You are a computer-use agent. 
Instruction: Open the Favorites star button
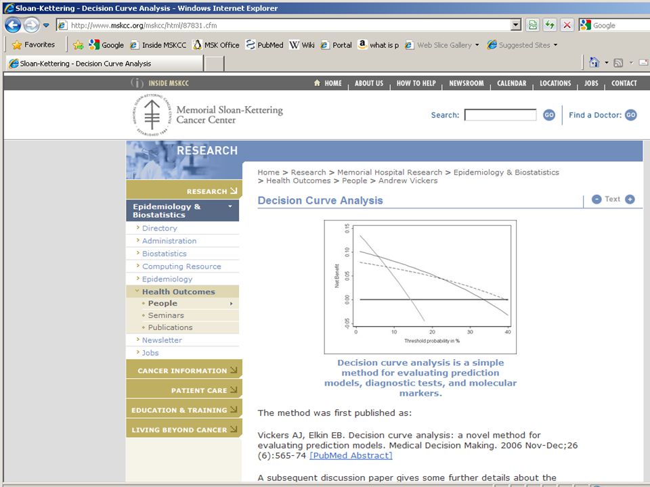point(34,45)
